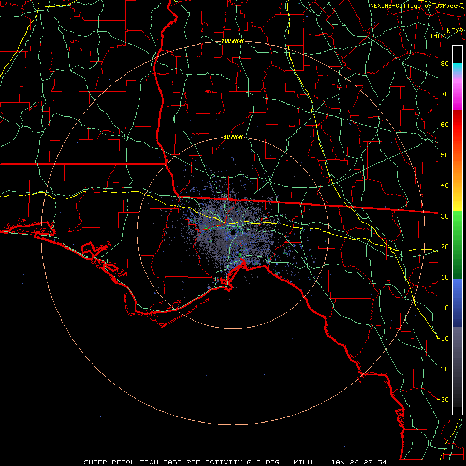Click the cyan segment of the color bar
The height and width of the screenshot is (466, 466).
point(457,67)
